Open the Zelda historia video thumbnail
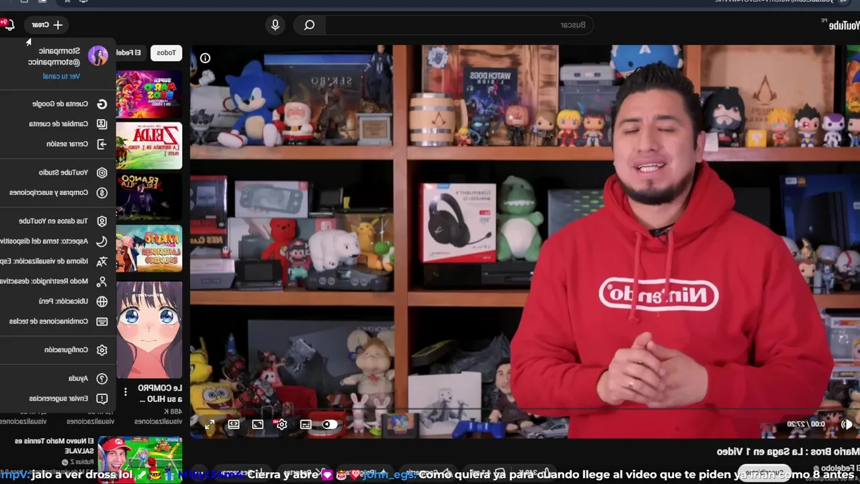The height and width of the screenshot is (484, 860). point(149,146)
